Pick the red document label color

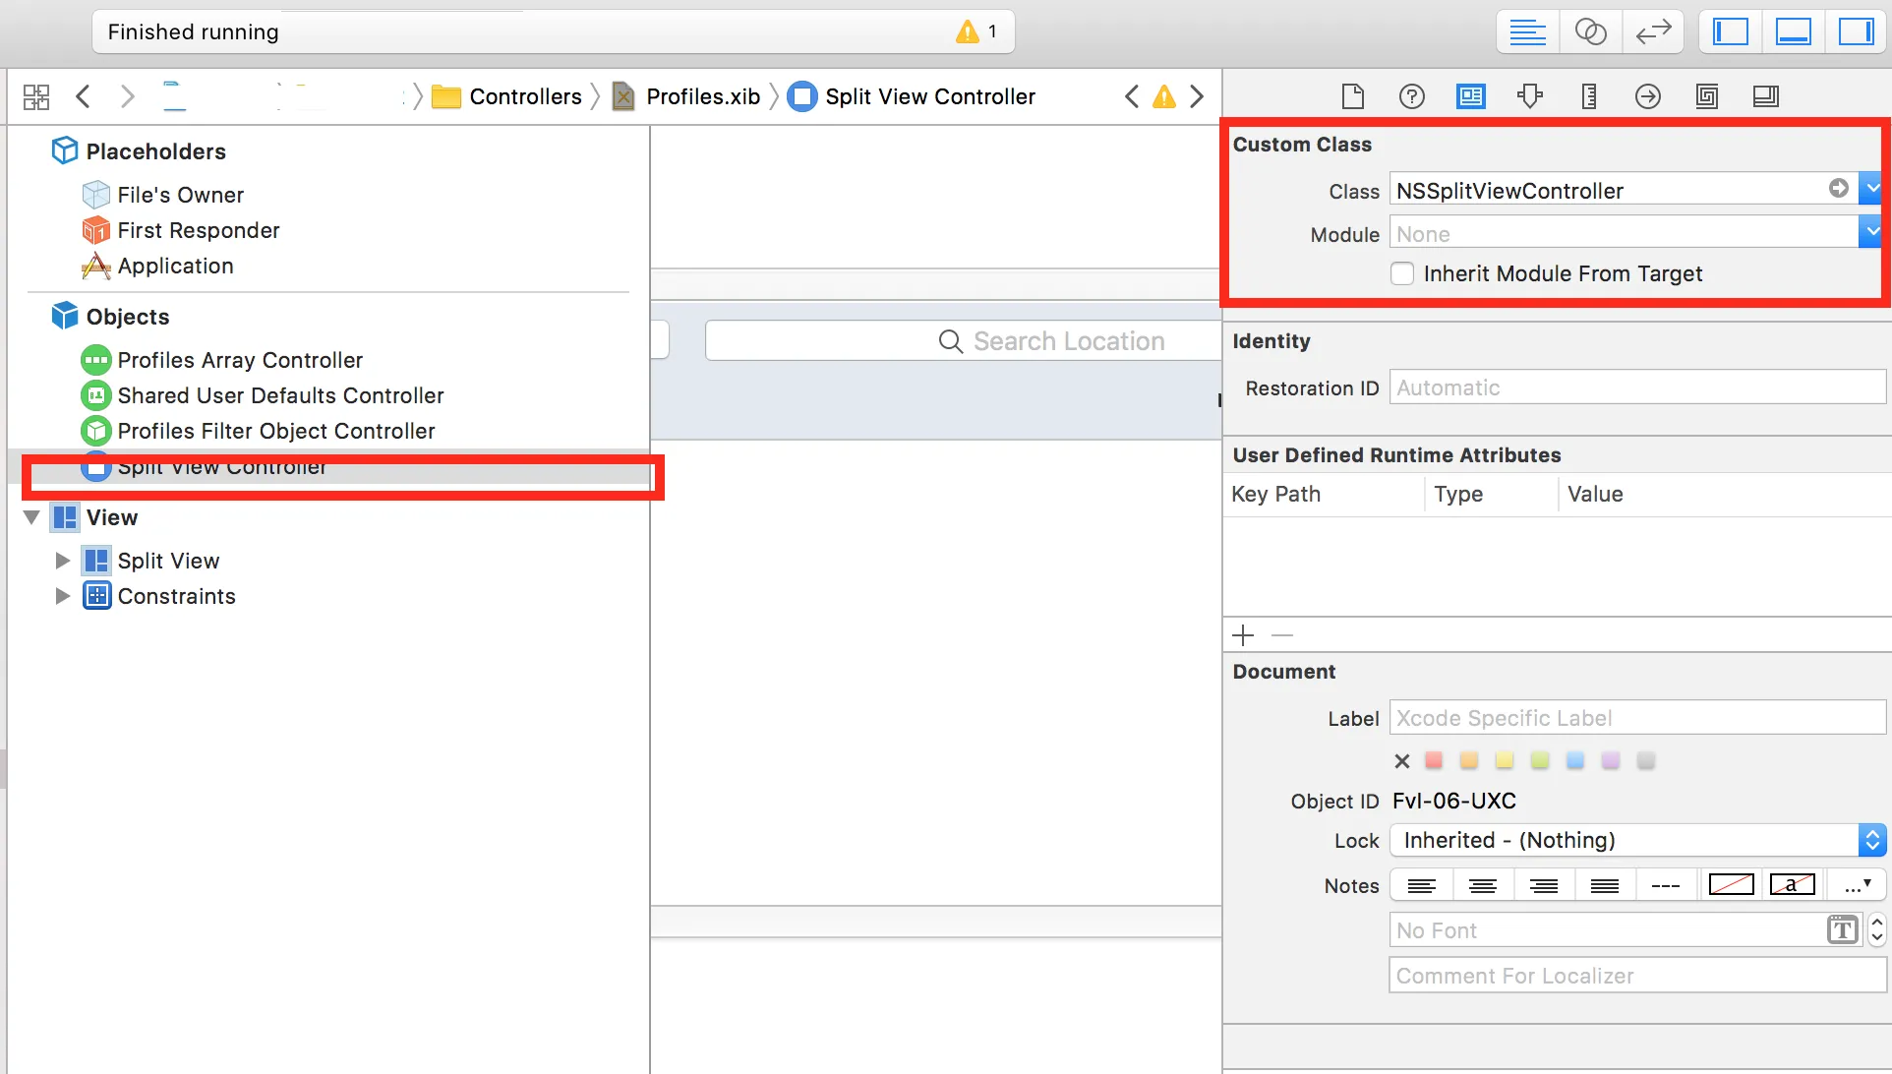pyautogui.click(x=1434, y=760)
